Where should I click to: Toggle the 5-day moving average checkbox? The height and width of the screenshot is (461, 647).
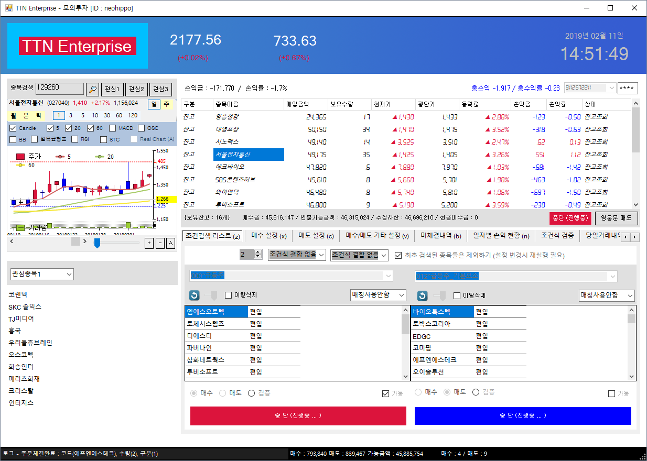tap(50, 128)
